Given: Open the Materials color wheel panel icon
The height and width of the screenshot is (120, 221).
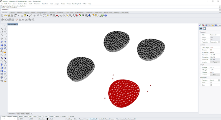Looking at the screenshot, I should pyautogui.click(x=200, y=25).
